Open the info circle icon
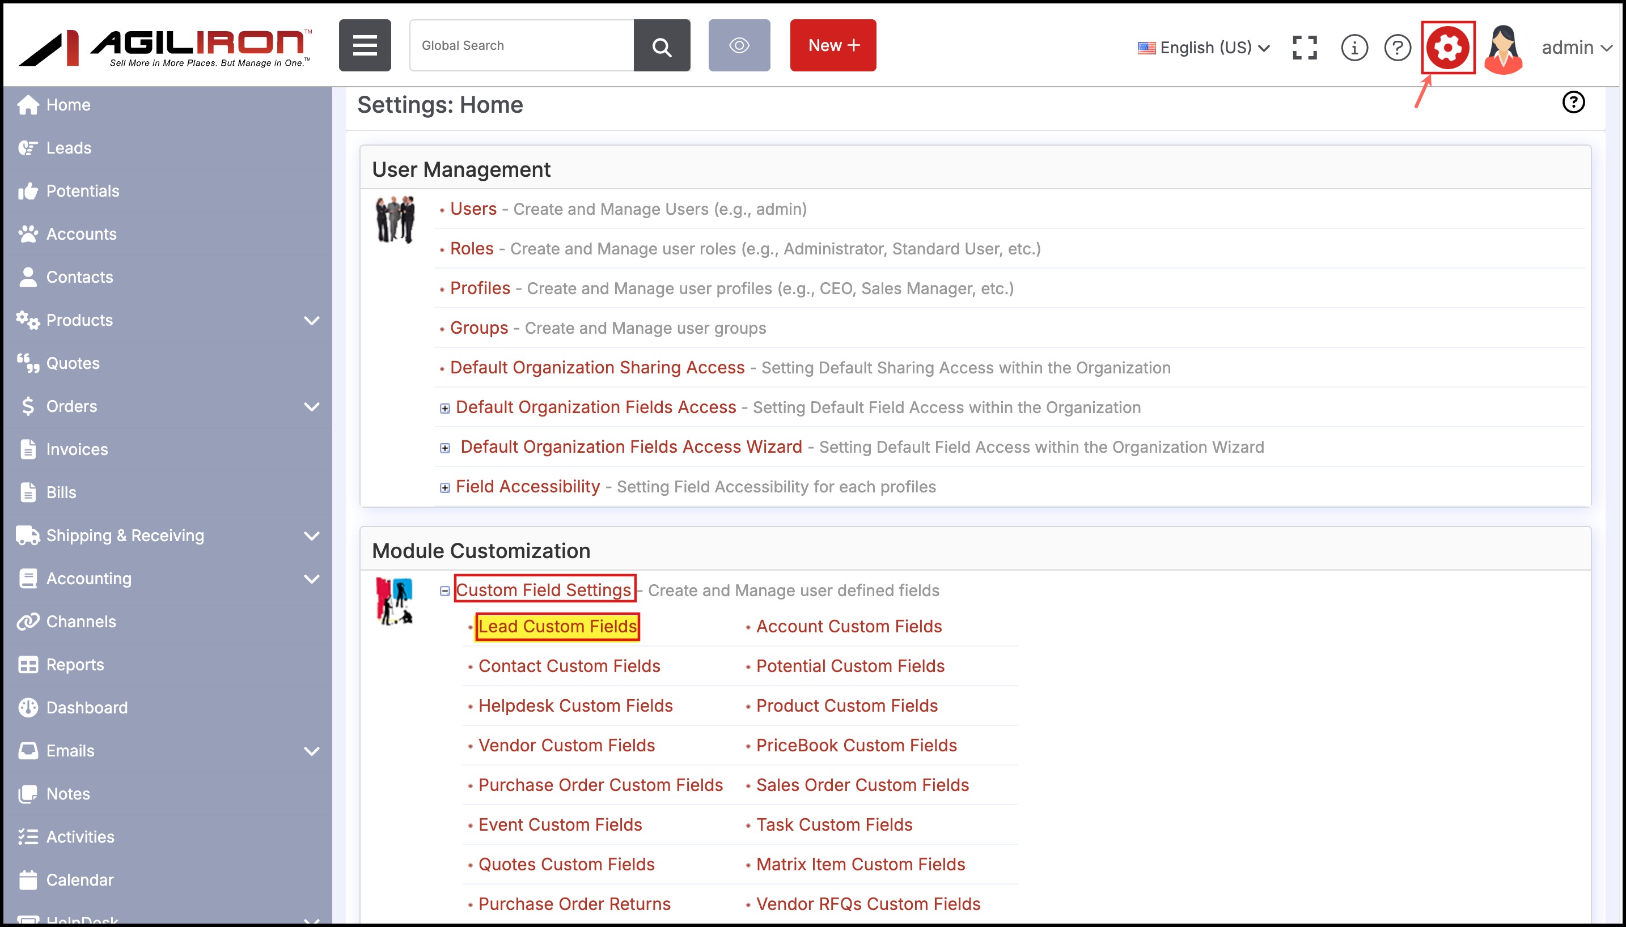 [x=1354, y=48]
